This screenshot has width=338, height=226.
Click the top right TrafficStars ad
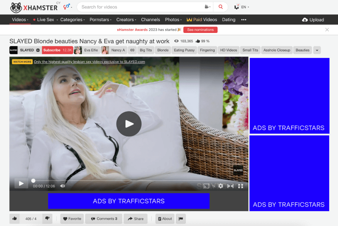tap(289, 95)
